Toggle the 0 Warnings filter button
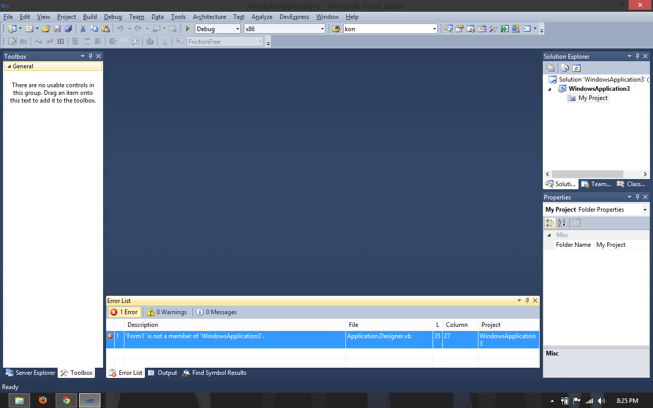This screenshot has height=408, width=653. pos(167,312)
